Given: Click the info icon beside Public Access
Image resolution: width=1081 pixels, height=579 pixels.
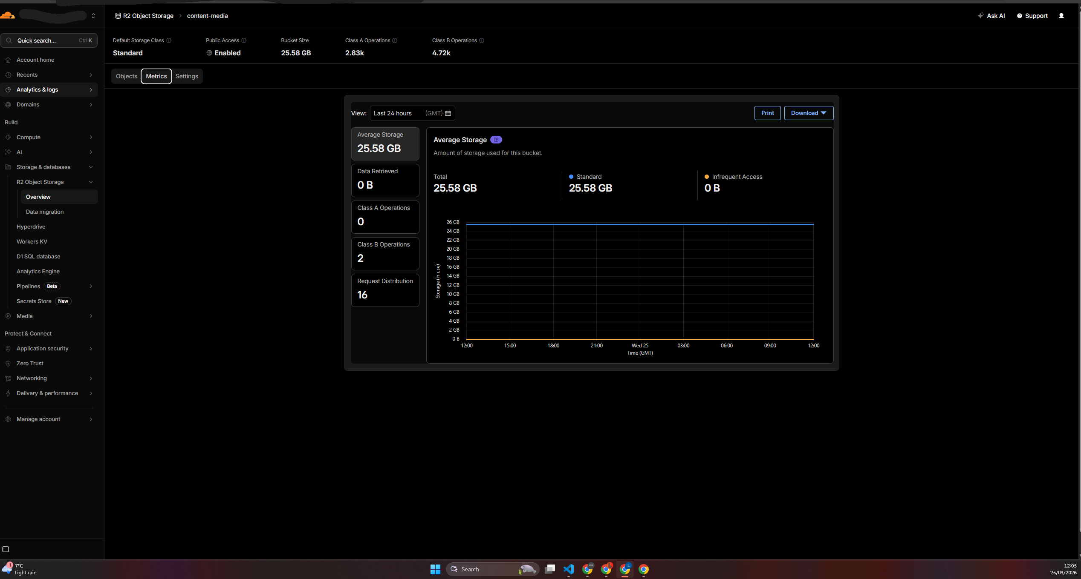Looking at the screenshot, I should tap(244, 40).
